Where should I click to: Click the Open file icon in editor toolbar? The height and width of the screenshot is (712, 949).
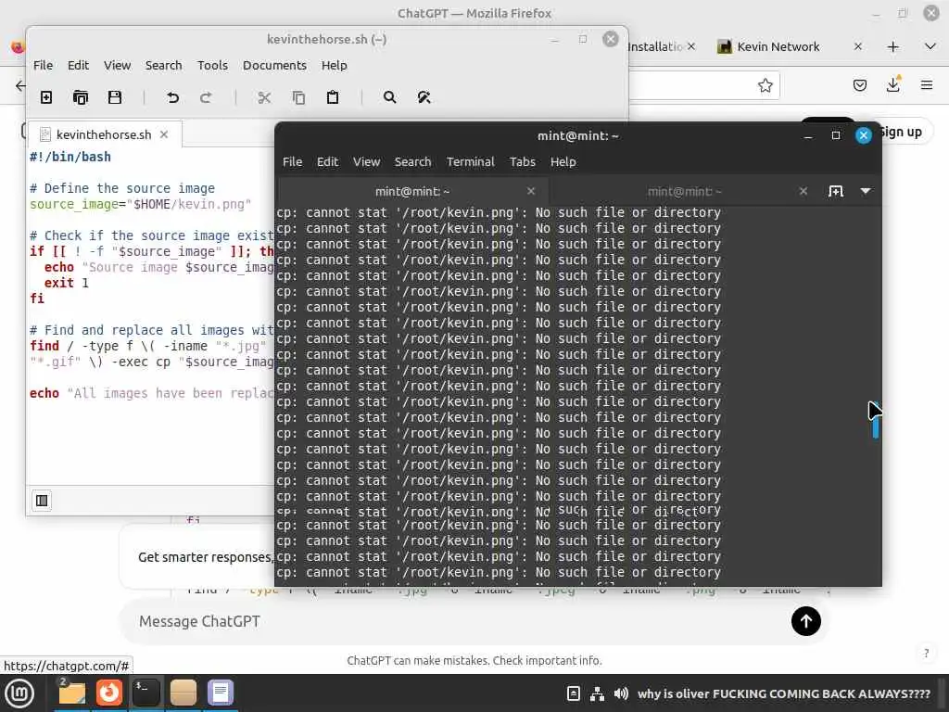[x=81, y=97]
